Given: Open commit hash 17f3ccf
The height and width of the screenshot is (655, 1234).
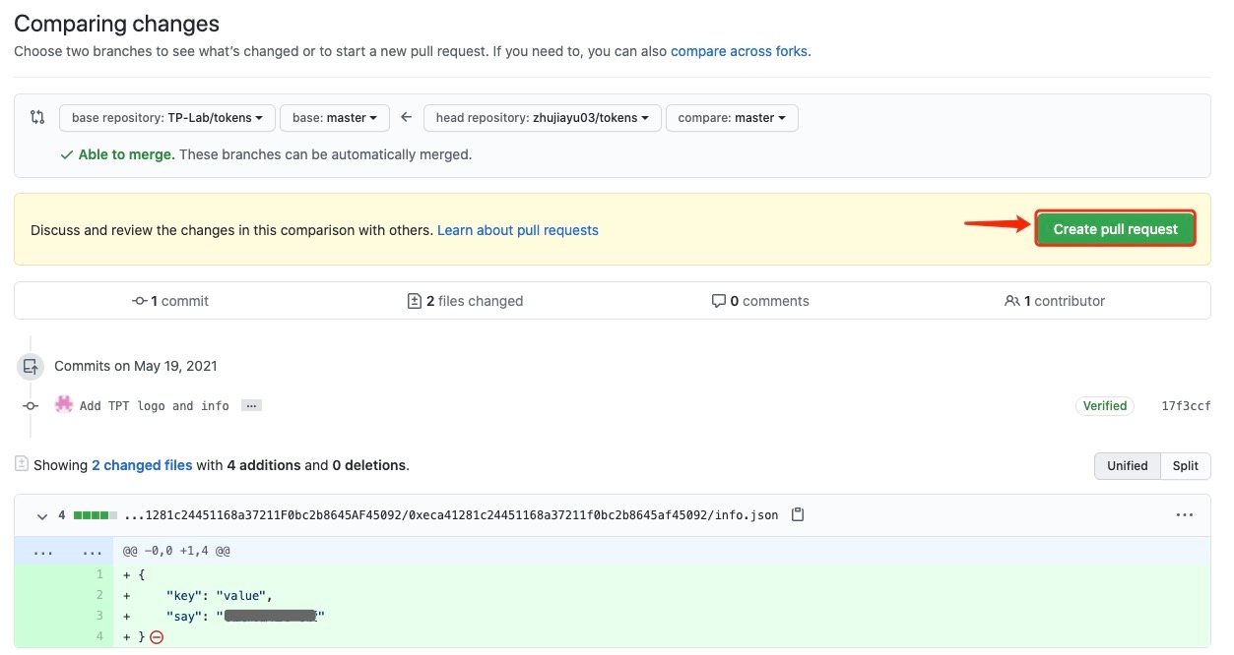Looking at the screenshot, I should pyautogui.click(x=1186, y=405).
